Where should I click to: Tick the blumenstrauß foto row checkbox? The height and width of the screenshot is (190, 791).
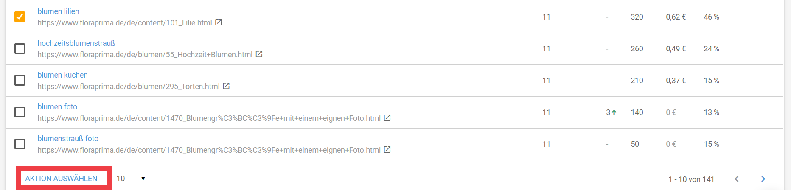(20, 144)
